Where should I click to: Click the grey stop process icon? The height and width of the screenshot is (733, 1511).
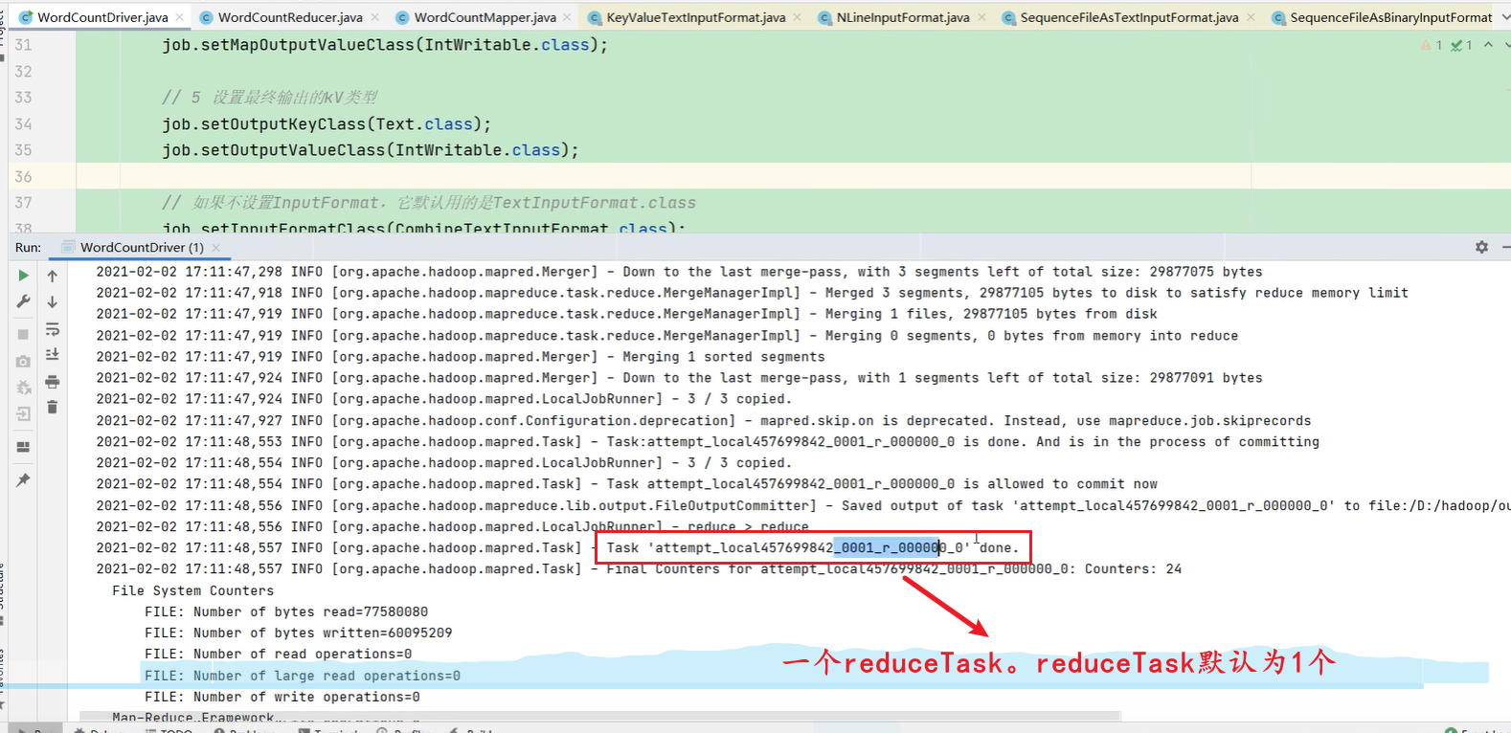click(23, 334)
